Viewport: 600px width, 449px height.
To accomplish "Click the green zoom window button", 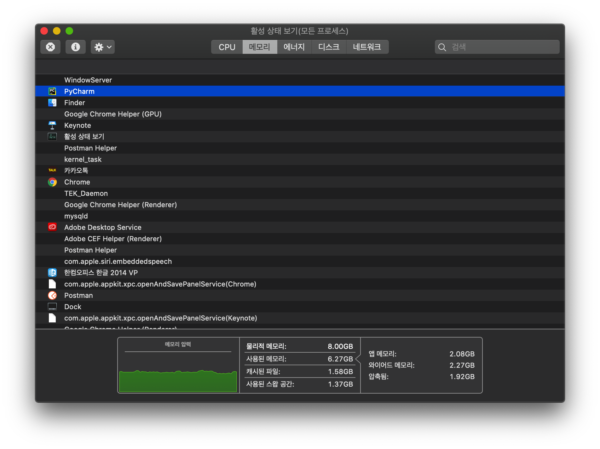I will [x=69, y=31].
